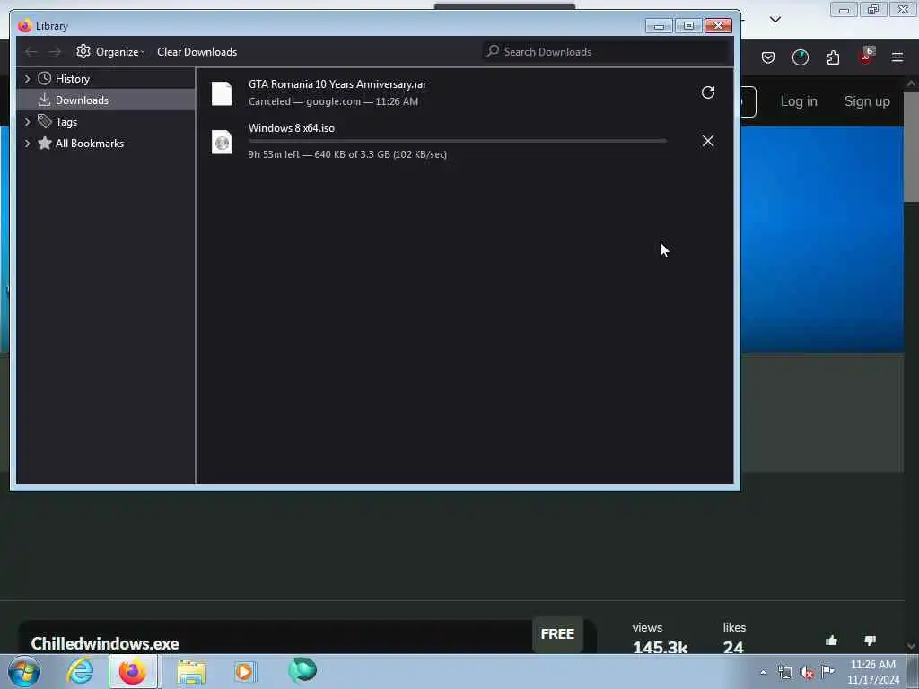
Task: Cancel the Windows 8 x64.iso download
Action: coord(708,141)
